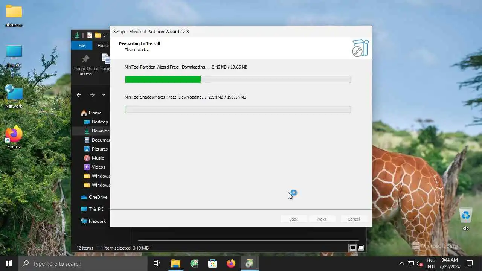
Task: Open the nhhizme folder on desktop
Action: pyautogui.click(x=14, y=16)
